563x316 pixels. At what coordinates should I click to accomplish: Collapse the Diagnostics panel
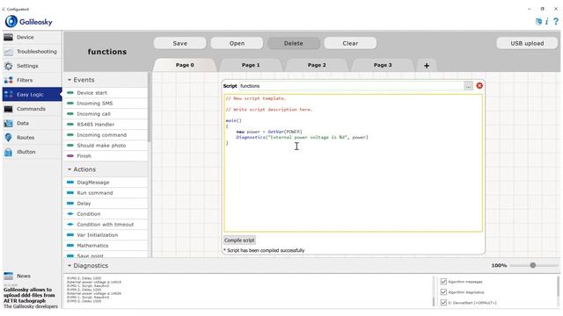[69, 266]
